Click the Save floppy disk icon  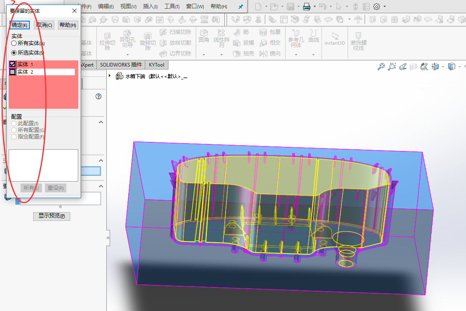pos(291,6)
